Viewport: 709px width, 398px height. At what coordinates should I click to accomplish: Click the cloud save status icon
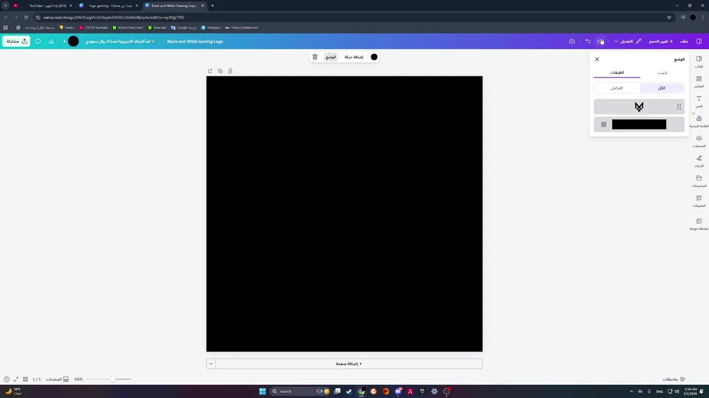[x=572, y=41]
